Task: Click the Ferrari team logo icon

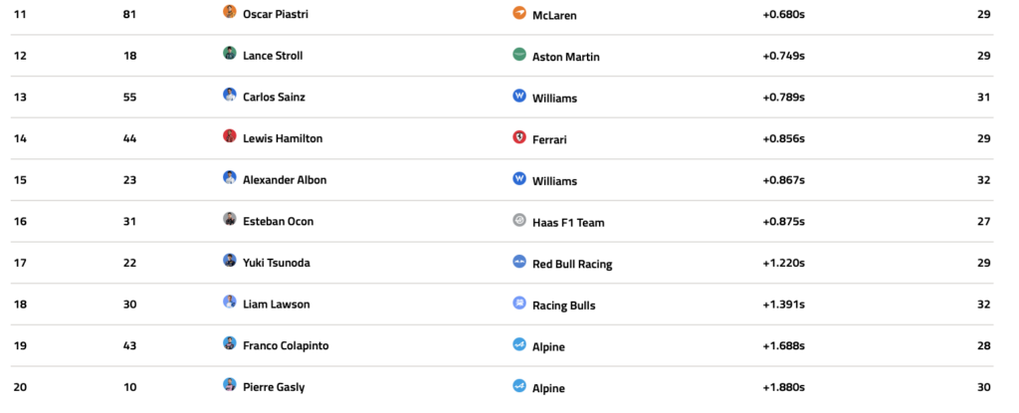Action: coord(518,137)
